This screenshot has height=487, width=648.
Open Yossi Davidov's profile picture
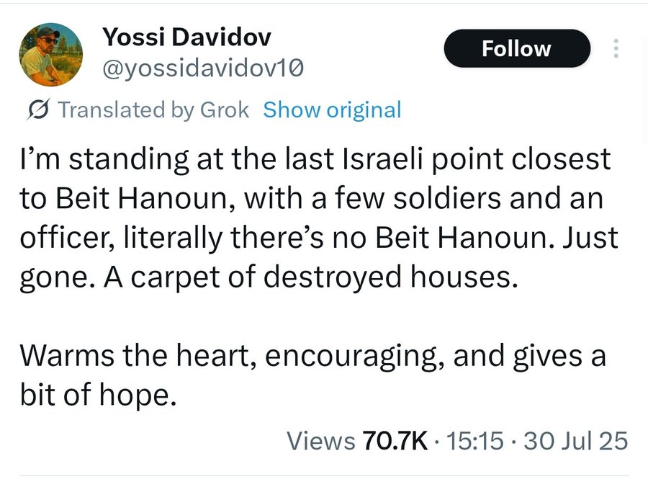coord(51,54)
